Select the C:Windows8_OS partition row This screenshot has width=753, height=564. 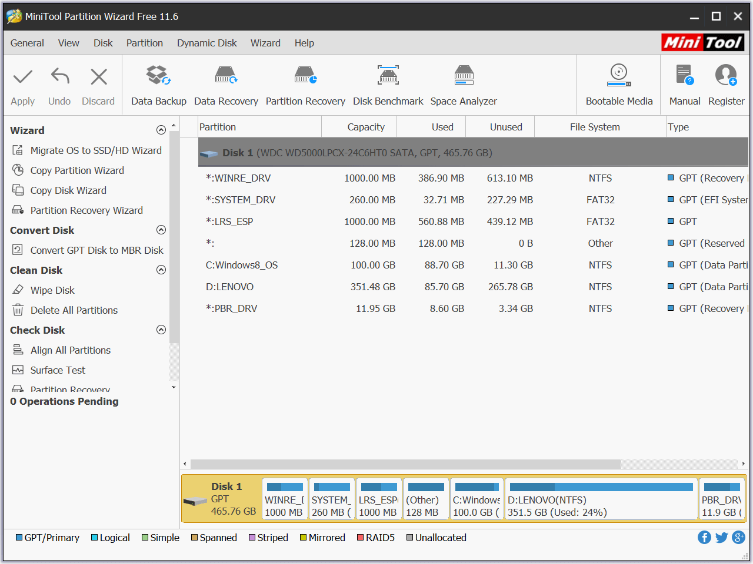(x=473, y=265)
